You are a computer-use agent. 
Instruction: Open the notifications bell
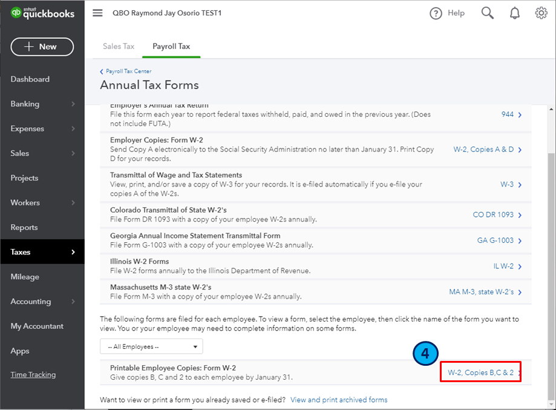515,13
